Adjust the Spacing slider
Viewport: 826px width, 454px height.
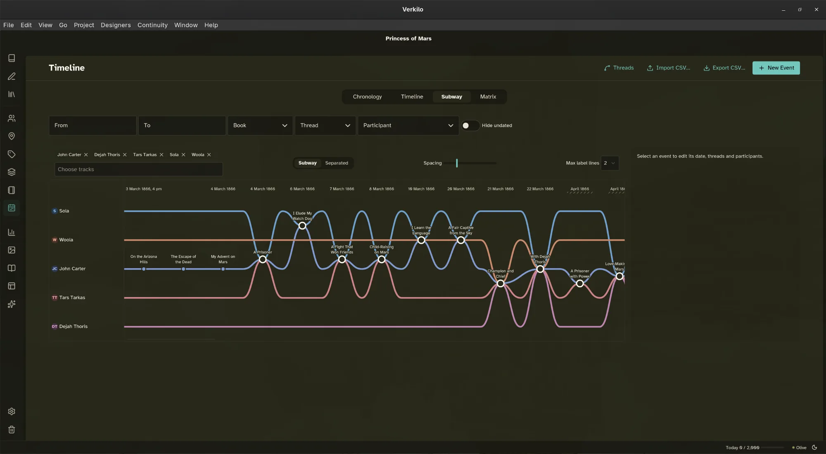tap(457, 163)
